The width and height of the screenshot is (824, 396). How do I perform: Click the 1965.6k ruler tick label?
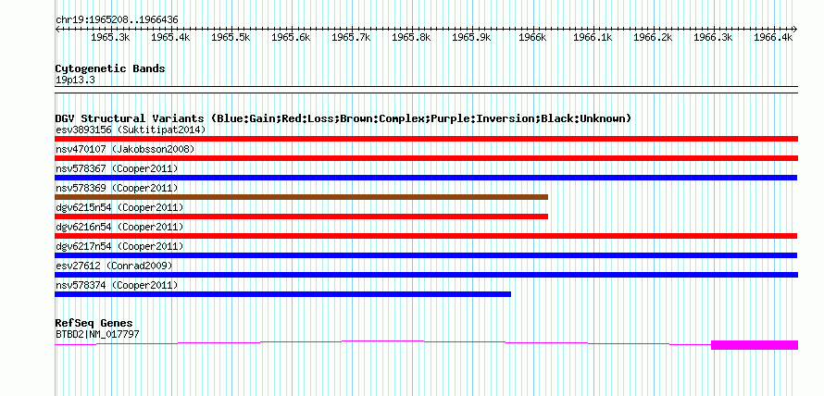click(x=291, y=38)
